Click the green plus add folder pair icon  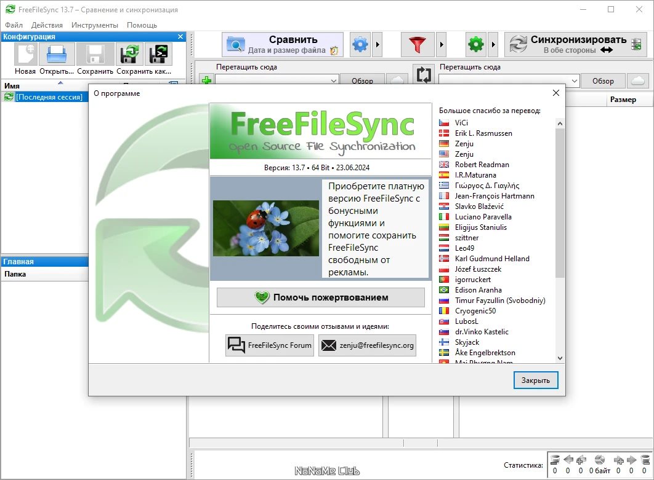tap(206, 79)
